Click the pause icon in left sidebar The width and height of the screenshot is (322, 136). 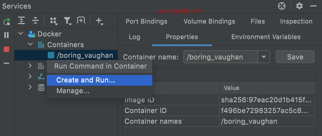click(6, 35)
